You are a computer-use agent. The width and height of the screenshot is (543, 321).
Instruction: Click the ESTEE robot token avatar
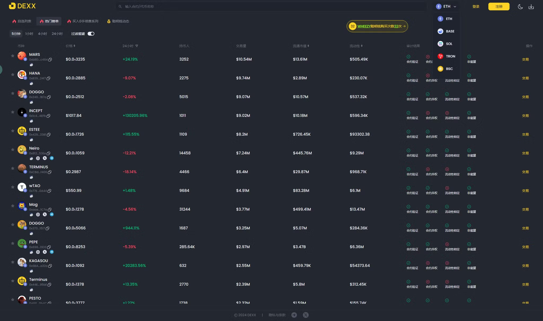(x=22, y=131)
